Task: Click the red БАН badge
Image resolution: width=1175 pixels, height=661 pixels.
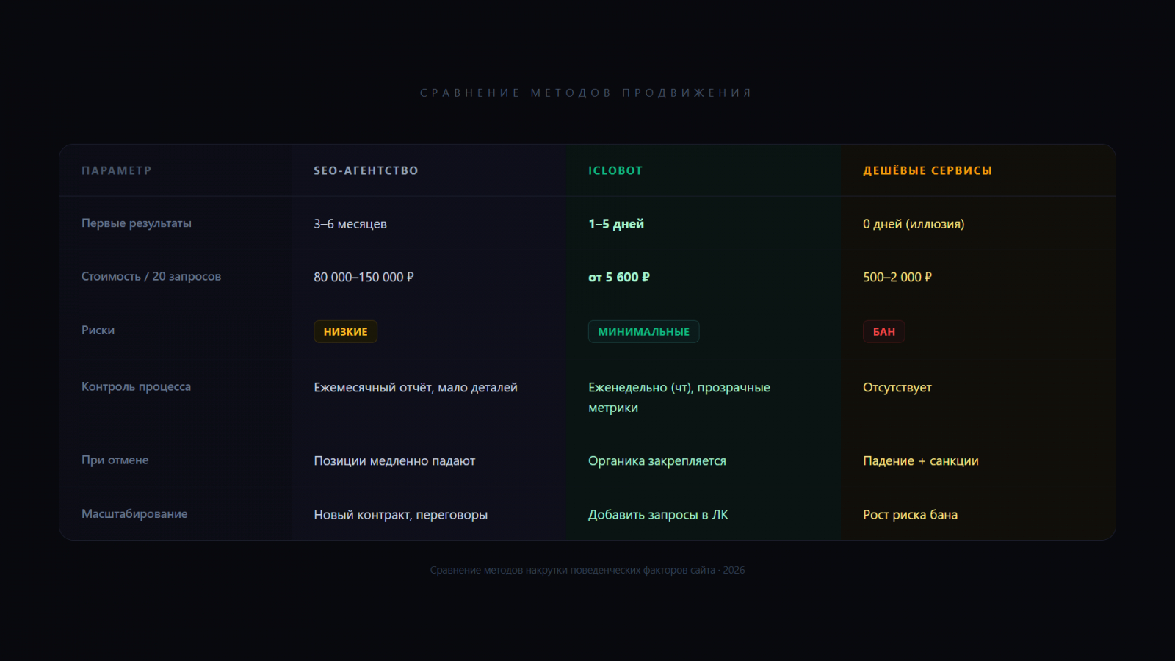Action: pos(883,332)
